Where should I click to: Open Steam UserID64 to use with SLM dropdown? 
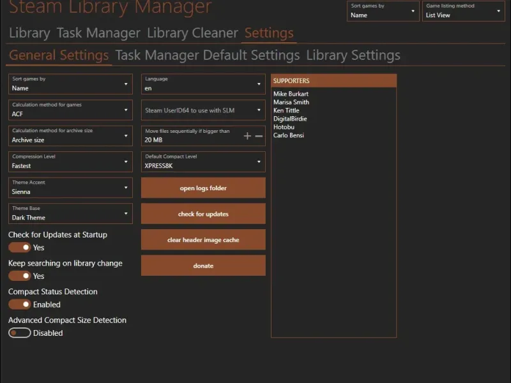pos(203,110)
